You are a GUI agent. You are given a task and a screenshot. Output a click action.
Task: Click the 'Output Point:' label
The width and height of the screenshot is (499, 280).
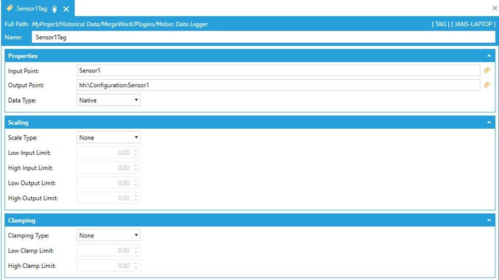(x=26, y=85)
